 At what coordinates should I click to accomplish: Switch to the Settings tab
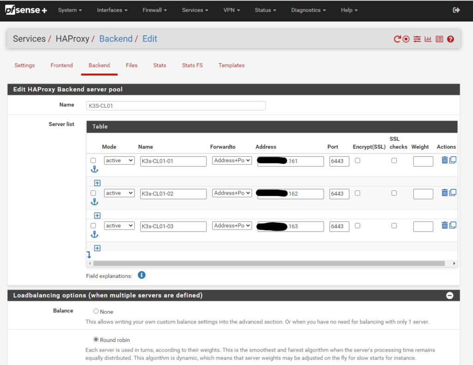24,66
